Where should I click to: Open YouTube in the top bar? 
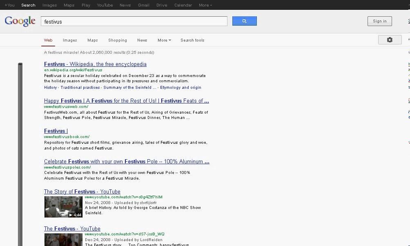click(x=105, y=5)
